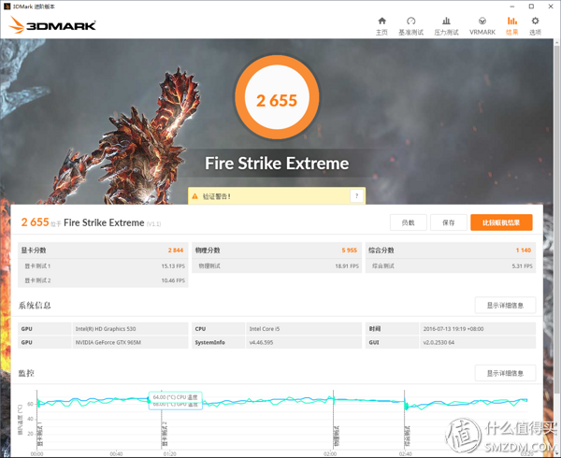Click the 物理分数 physics score header
561x458 pixels.
[208, 250]
